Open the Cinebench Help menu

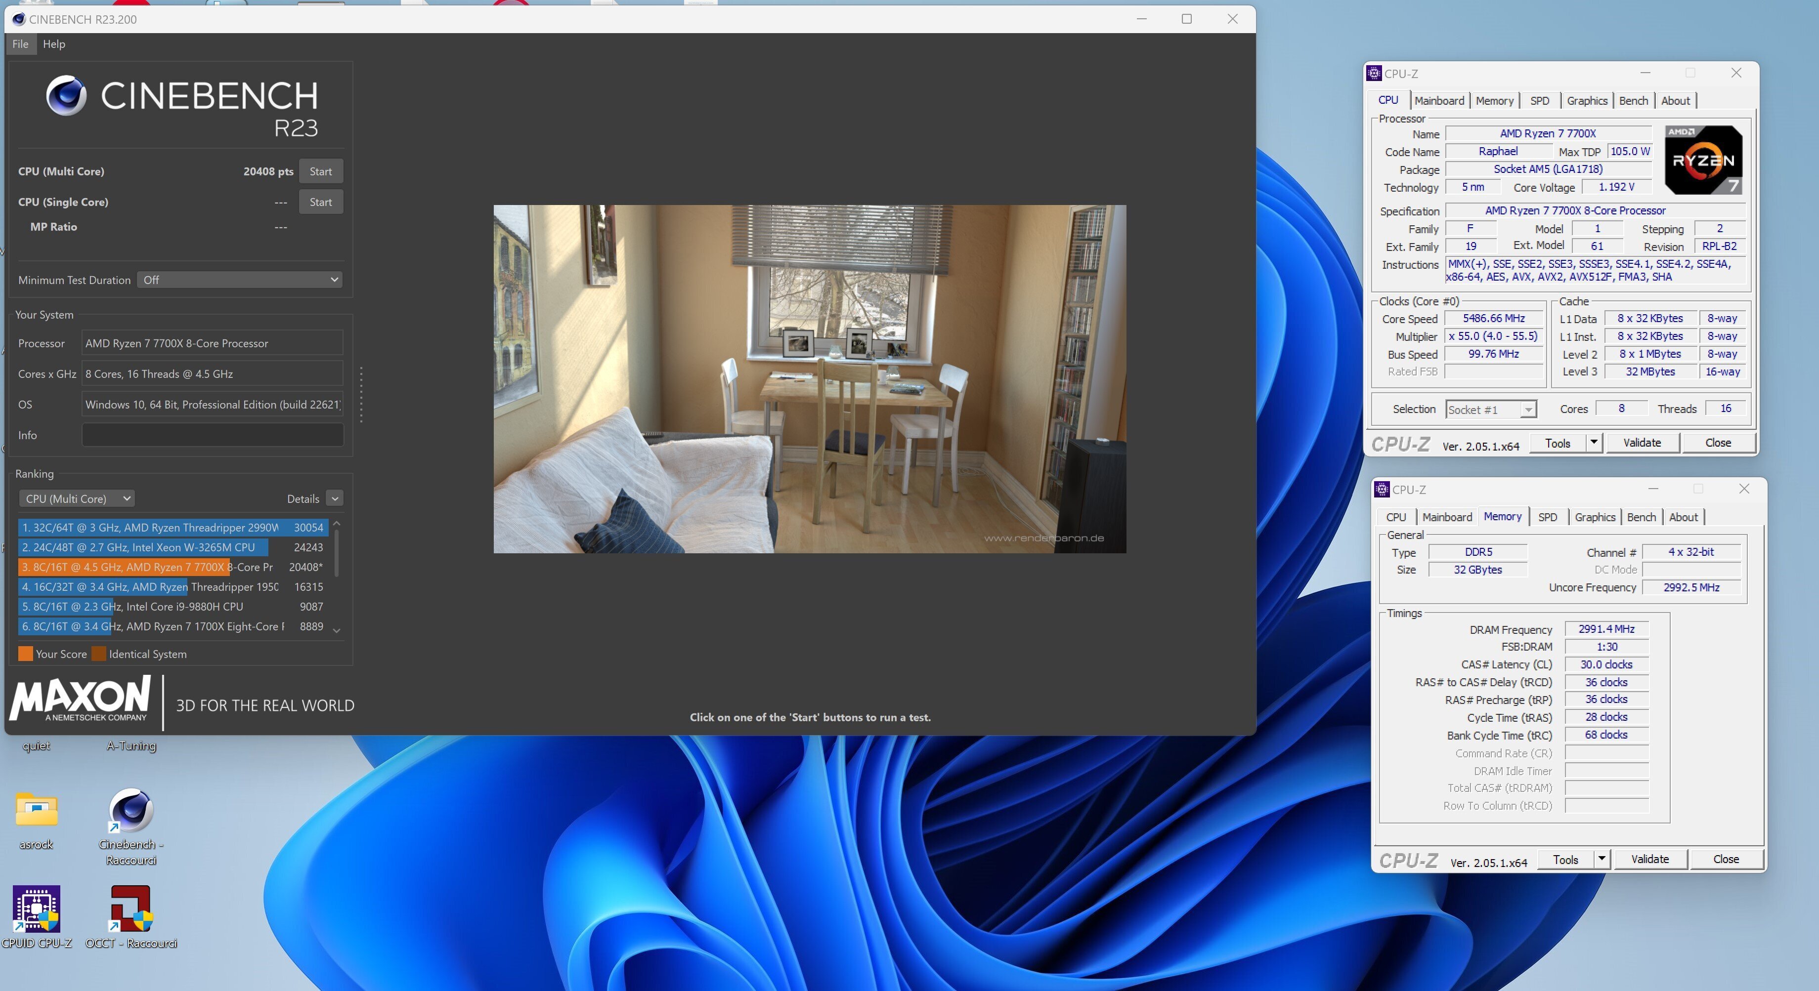click(x=54, y=44)
